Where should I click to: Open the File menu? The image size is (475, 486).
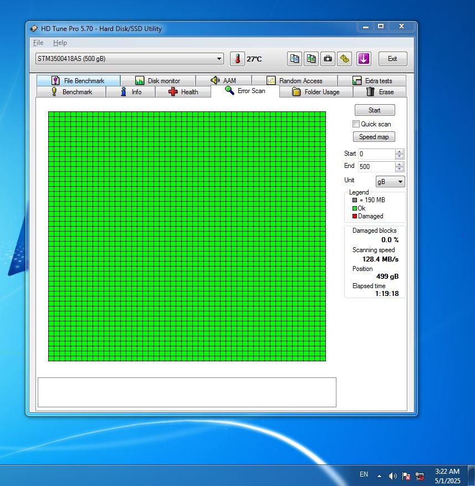coord(38,43)
